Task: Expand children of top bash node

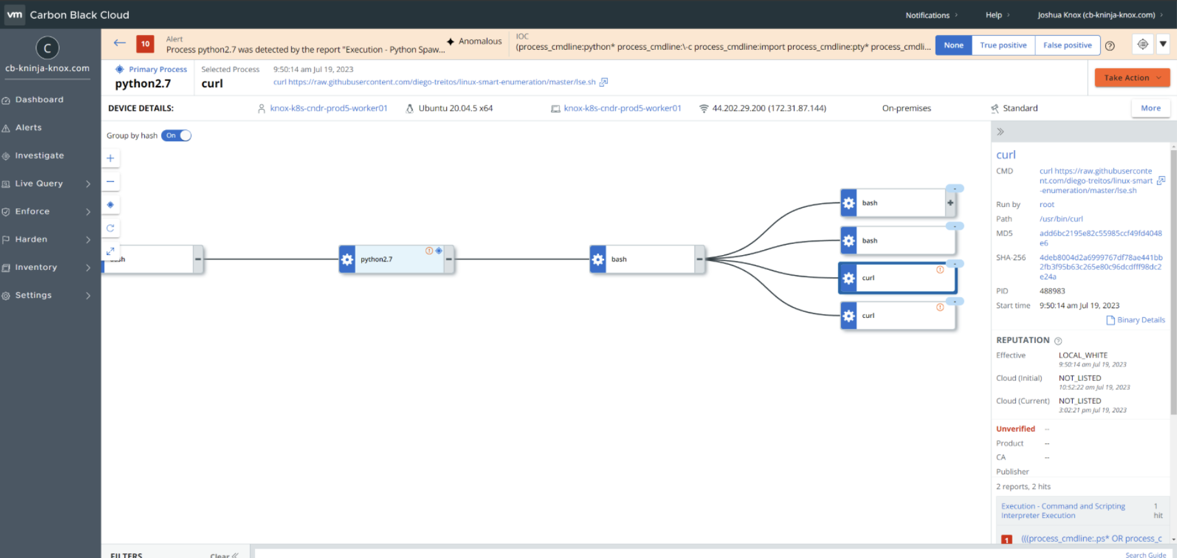Action: pyautogui.click(x=950, y=203)
